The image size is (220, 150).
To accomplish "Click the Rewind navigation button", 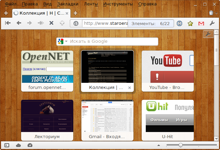I will click(8, 23).
